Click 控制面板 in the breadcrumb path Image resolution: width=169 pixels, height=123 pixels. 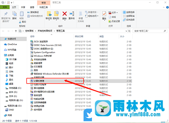click(29, 31)
